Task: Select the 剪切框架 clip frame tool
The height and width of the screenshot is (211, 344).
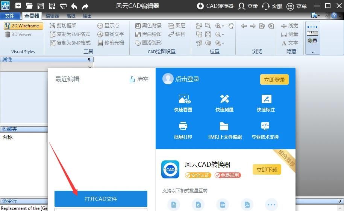Action: pyautogui.click(x=63, y=25)
